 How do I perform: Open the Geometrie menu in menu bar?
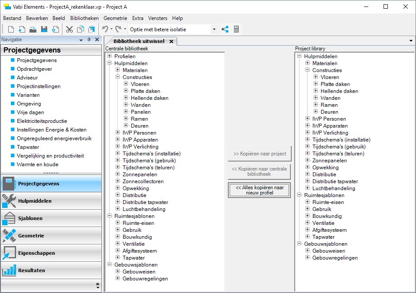pos(115,18)
